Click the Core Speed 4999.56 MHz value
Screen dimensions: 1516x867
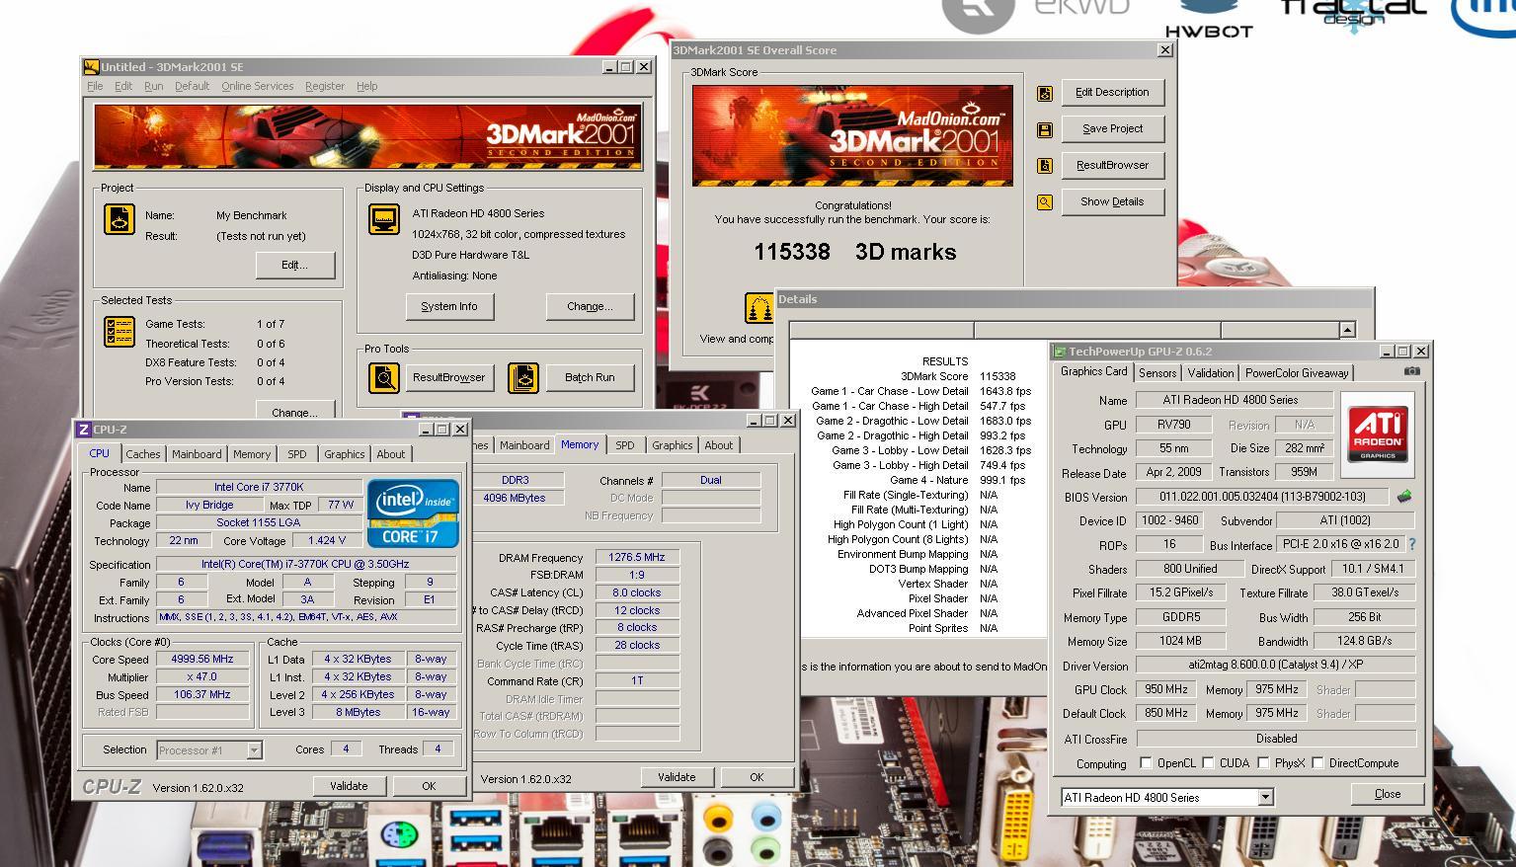tap(202, 659)
